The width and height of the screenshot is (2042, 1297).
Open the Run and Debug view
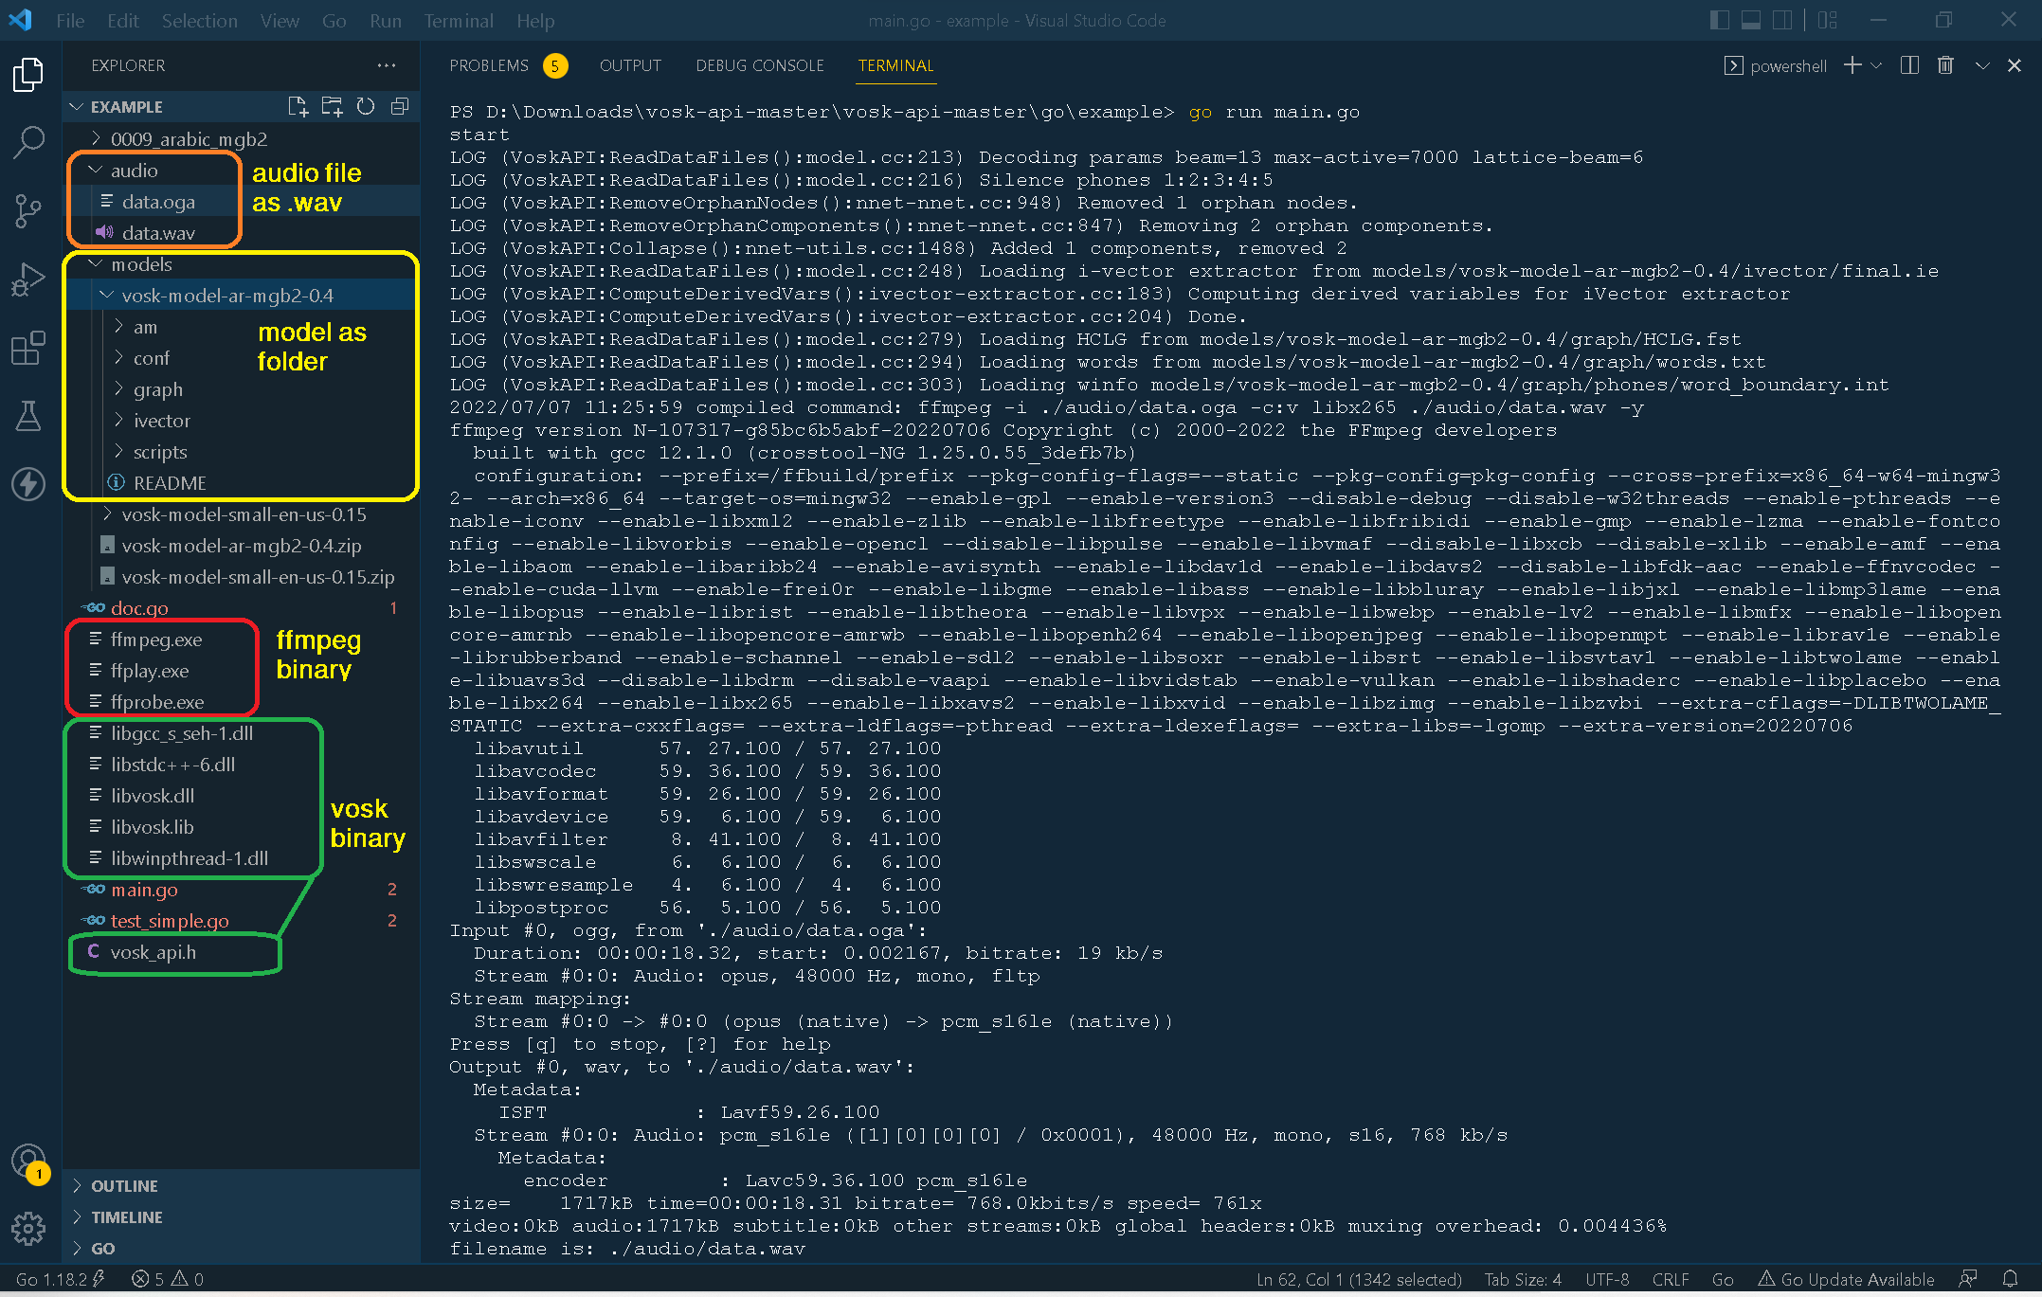28,279
